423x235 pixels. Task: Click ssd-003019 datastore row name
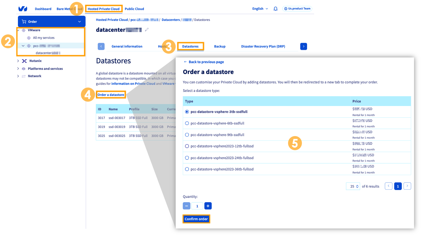point(117,127)
